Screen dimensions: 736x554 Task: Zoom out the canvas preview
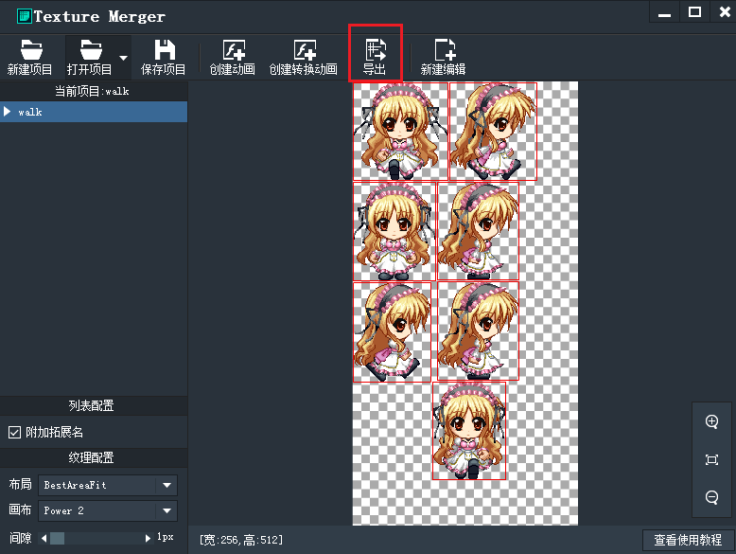click(711, 497)
